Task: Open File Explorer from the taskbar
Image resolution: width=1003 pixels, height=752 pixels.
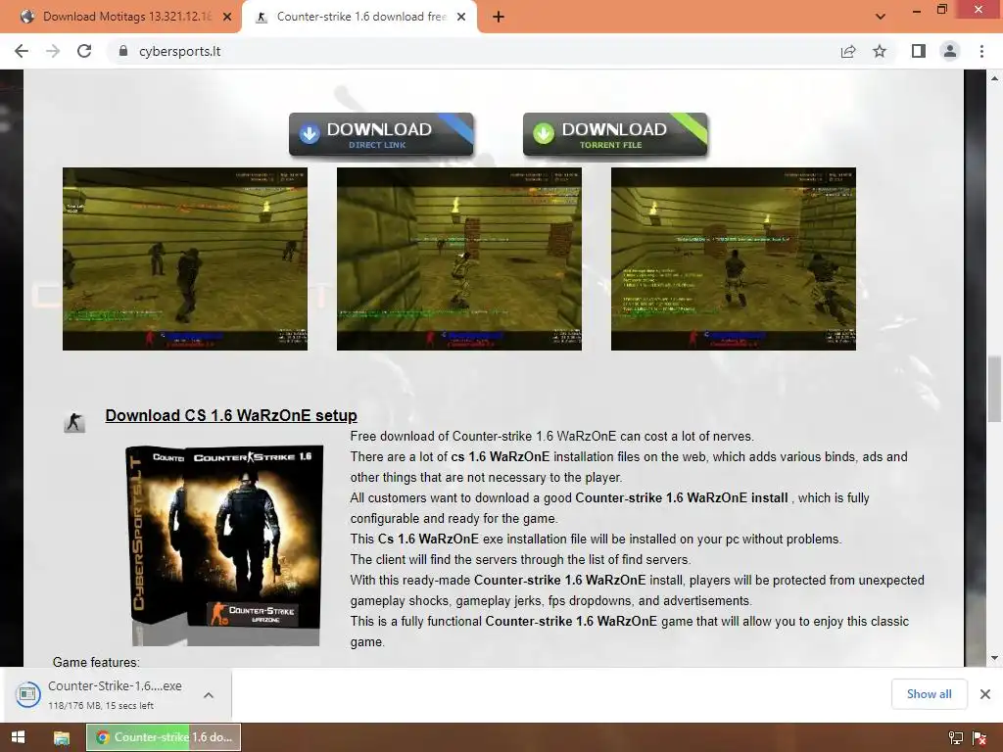Action: click(62, 737)
